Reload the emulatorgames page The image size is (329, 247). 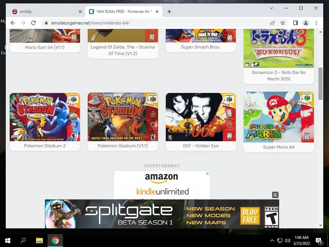point(33,23)
